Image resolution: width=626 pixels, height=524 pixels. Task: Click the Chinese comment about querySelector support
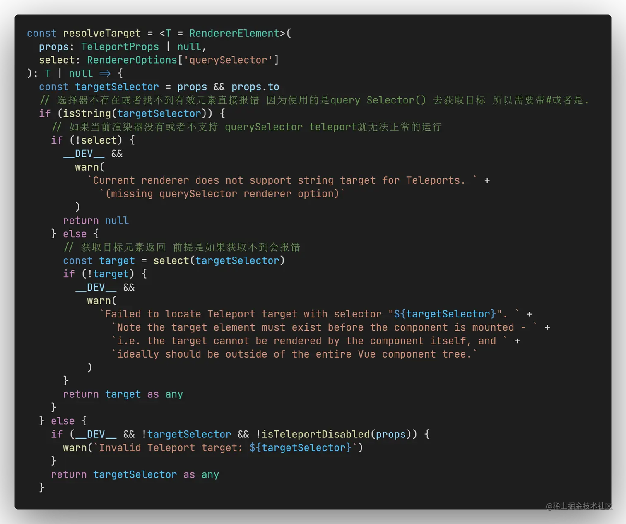246,127
